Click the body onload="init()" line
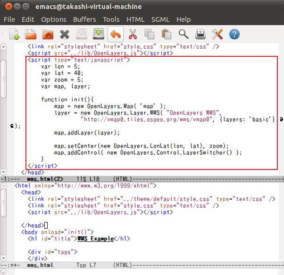Image resolution: width=284 pixels, height=275 pixels. pos(58,232)
